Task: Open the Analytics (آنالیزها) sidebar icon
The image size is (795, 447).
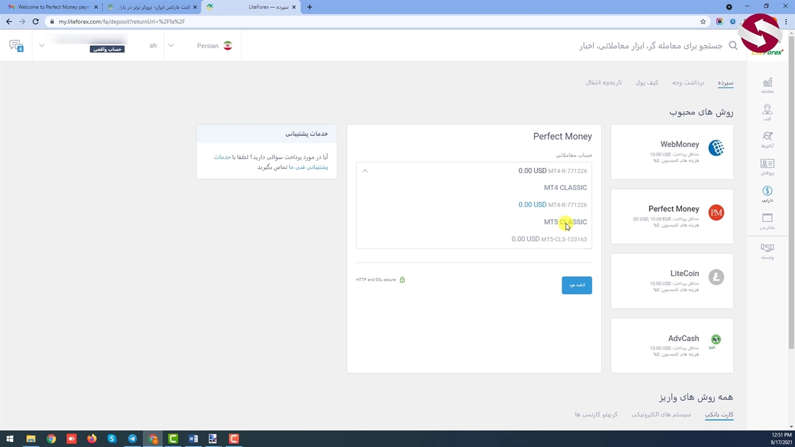Action: (767, 138)
